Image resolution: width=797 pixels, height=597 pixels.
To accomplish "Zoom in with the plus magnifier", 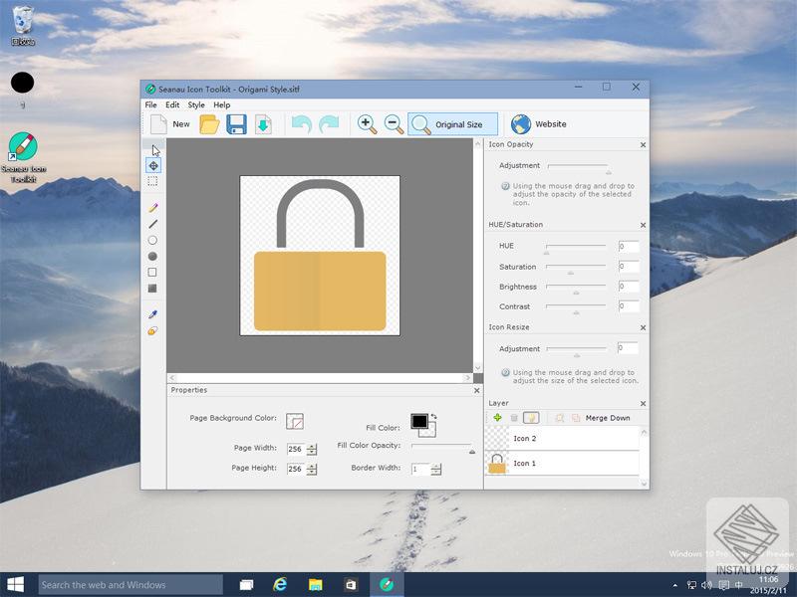I will (367, 124).
